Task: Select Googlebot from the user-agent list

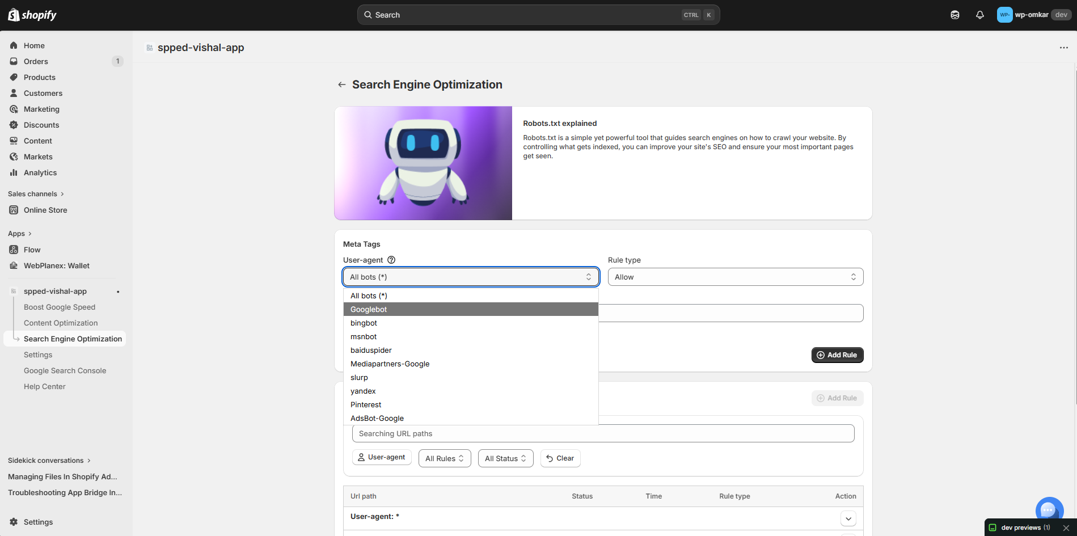Action: 369,309
